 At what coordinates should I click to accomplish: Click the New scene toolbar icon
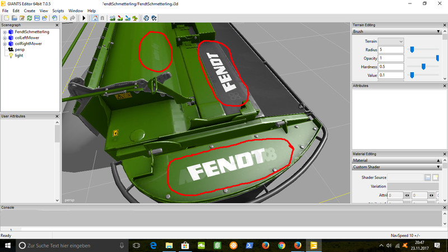click(6, 18)
